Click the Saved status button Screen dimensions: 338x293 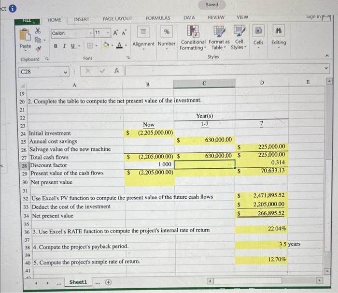point(211,4)
